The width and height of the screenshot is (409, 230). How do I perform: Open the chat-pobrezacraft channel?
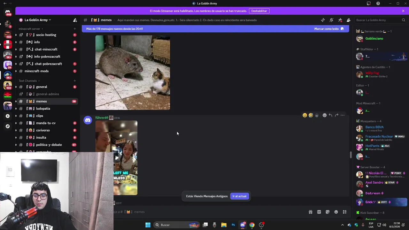(47, 64)
